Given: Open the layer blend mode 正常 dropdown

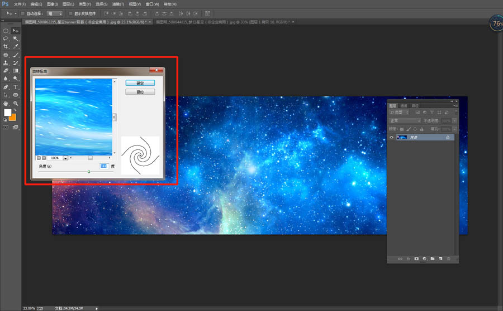Looking at the screenshot, I should click(x=405, y=120).
